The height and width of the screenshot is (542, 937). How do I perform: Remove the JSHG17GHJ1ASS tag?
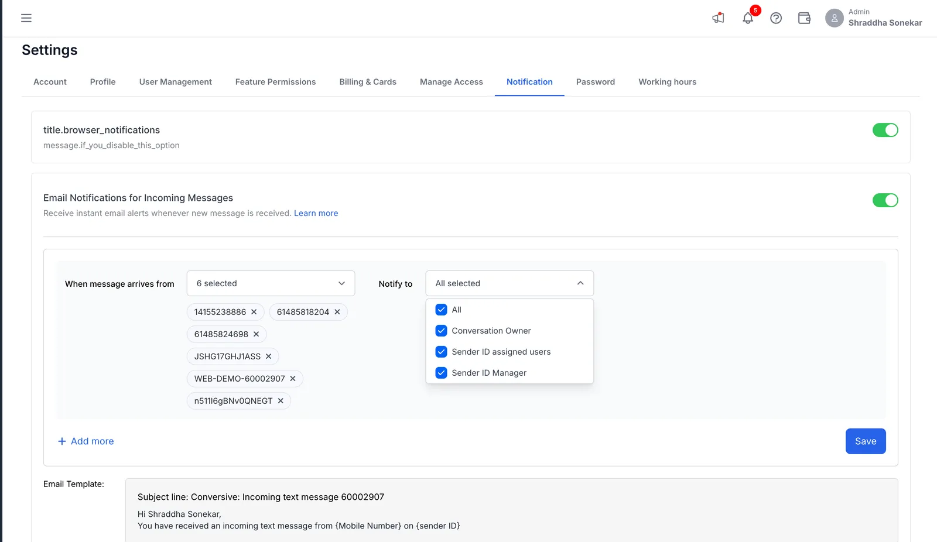269,356
